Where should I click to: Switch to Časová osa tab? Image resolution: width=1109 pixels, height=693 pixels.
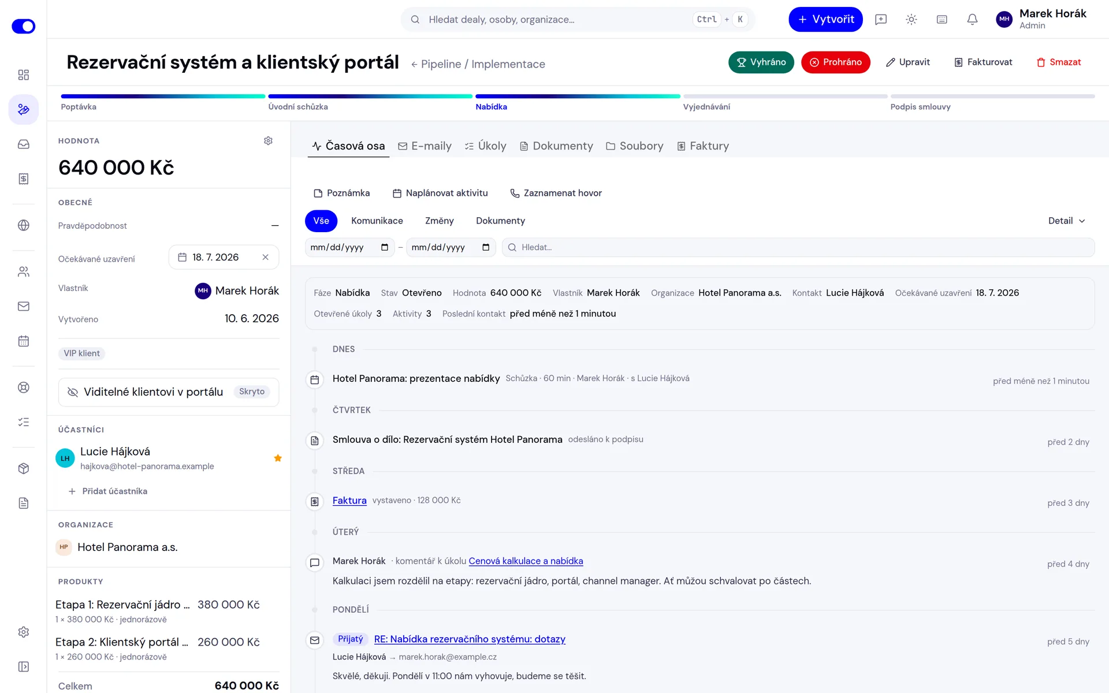point(348,146)
